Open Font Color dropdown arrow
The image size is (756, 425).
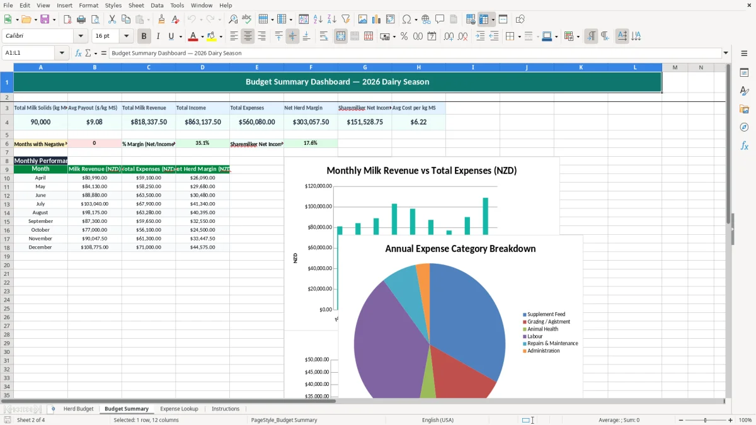202,37
